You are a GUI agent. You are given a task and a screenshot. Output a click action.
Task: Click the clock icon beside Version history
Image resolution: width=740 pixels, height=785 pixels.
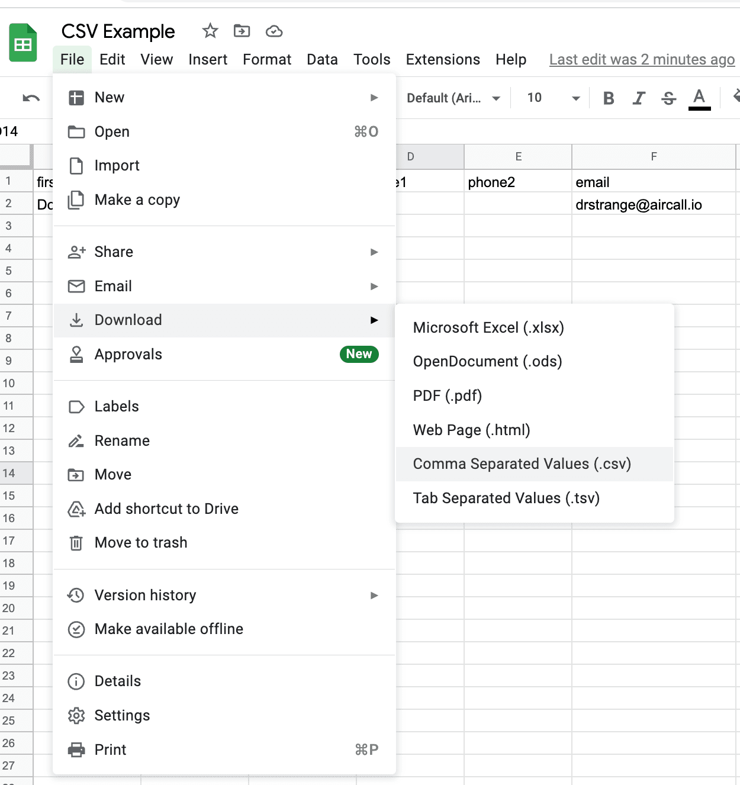click(x=76, y=595)
